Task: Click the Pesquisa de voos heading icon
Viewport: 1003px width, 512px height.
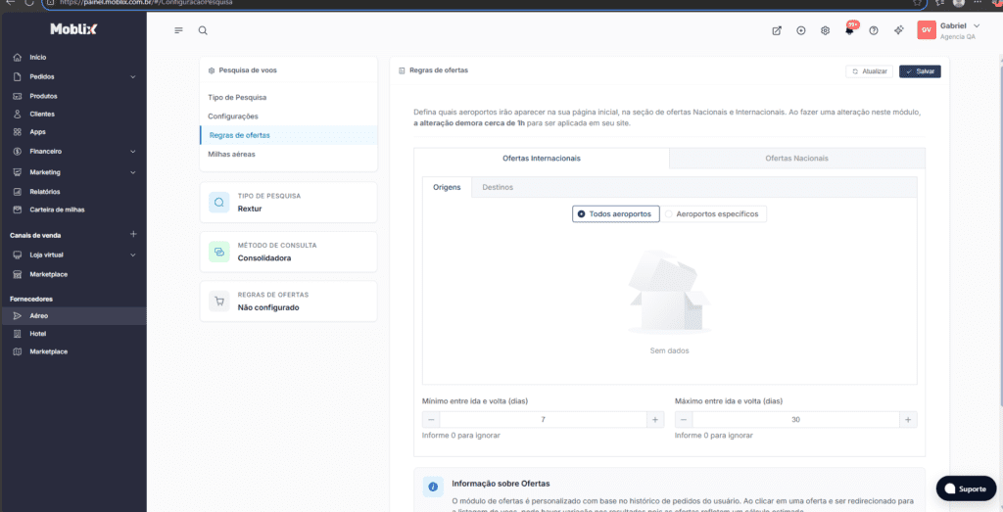Action: (212, 70)
